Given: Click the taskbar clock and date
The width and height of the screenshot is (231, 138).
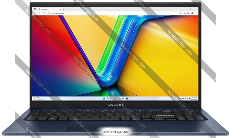Looking at the screenshot, I should tap(194, 99).
